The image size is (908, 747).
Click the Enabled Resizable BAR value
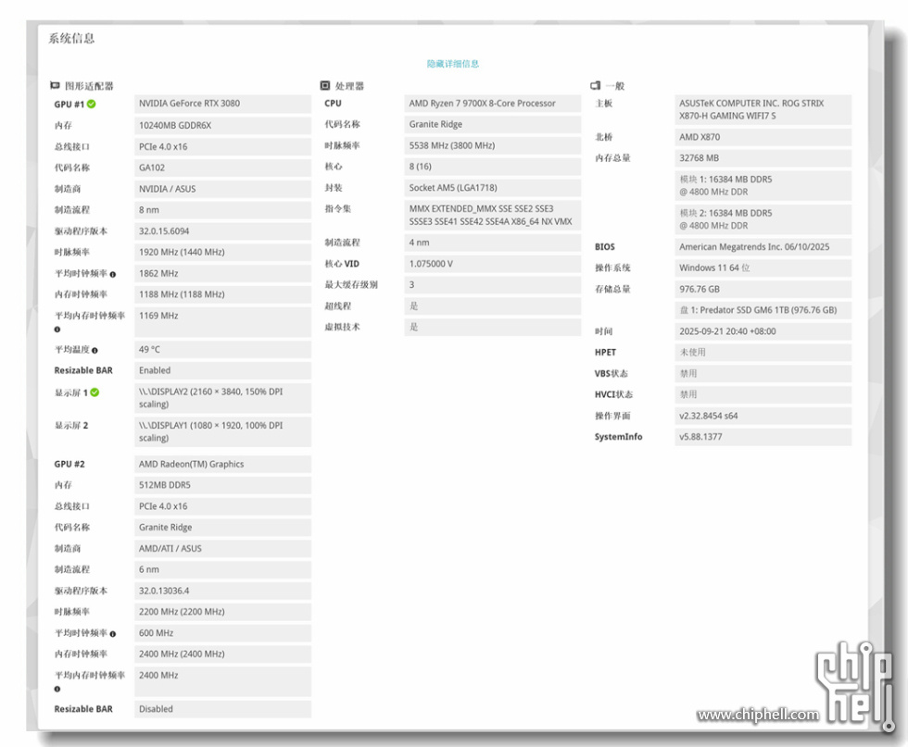coord(223,370)
